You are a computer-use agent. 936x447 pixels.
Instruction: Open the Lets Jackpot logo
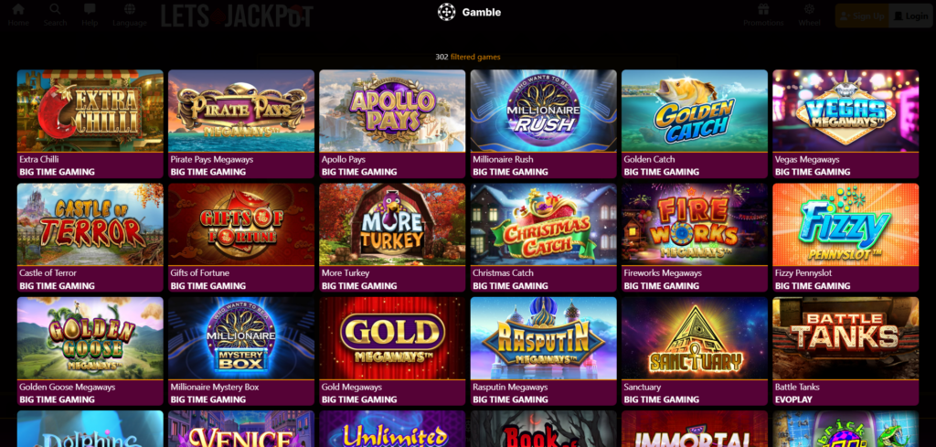(x=237, y=16)
